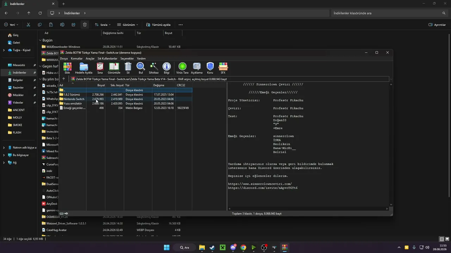
Task: Open the Yardım menu in WinRAR
Action: click(141, 59)
